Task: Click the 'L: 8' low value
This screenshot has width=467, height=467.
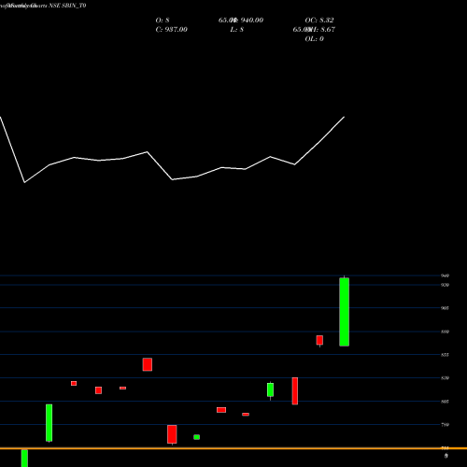Action: [x=237, y=29]
